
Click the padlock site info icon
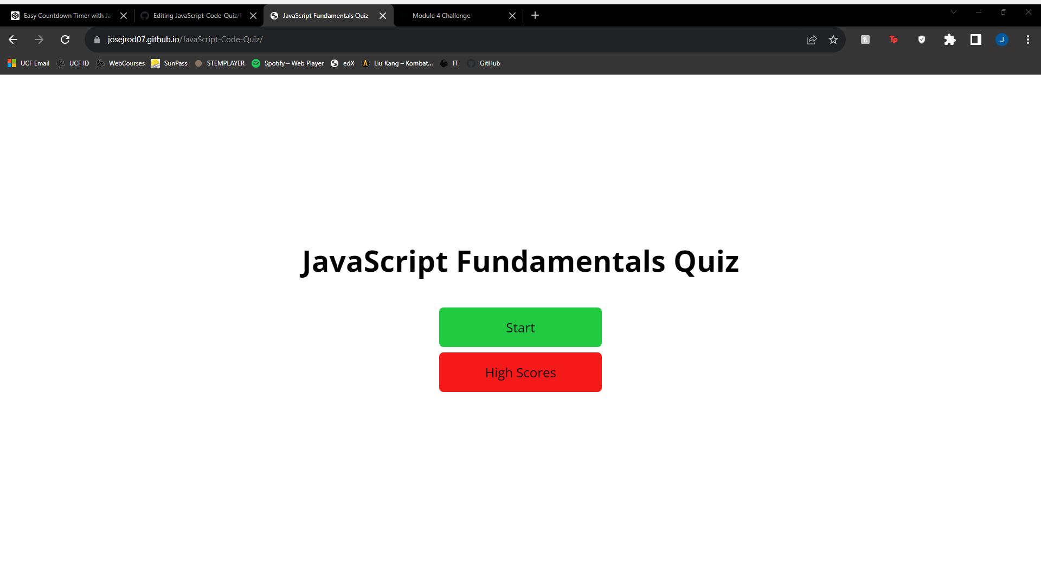tap(97, 40)
